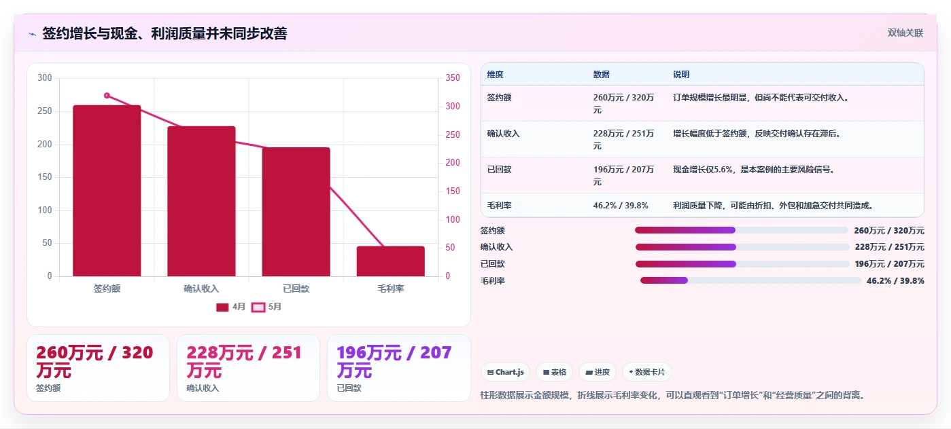Click the 双轴关联 tag
Viewport: 951px width, 429px height.
click(905, 33)
